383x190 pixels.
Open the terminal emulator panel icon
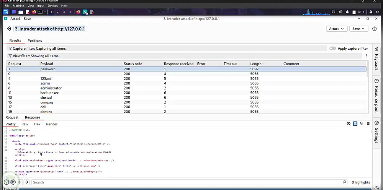(40, 12)
